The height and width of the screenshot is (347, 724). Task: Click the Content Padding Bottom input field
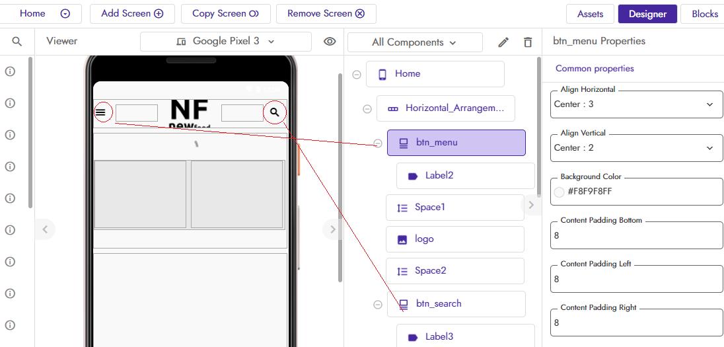coord(636,235)
